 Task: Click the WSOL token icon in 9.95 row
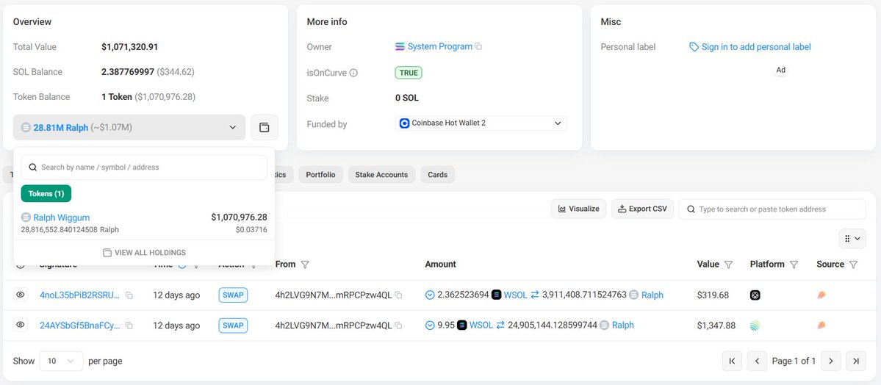coord(462,325)
